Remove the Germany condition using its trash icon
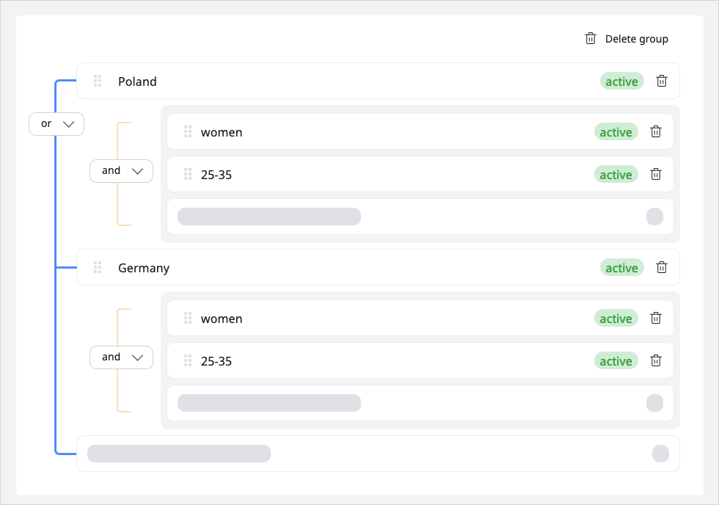The image size is (719, 505). click(662, 268)
